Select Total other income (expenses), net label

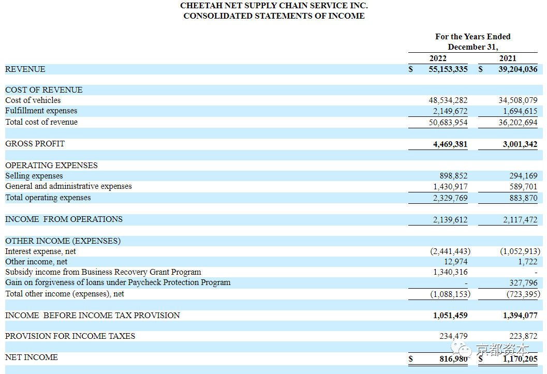pyautogui.click(x=65, y=293)
